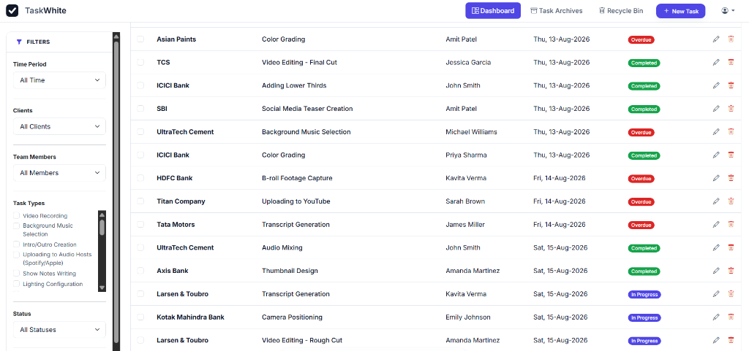Edit the HDFC Bank B-roll Footage task
The height and width of the screenshot is (351, 749).
click(x=715, y=178)
